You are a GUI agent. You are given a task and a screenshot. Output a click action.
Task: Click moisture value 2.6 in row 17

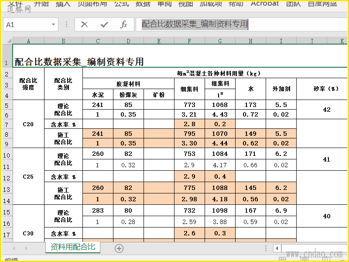pos(189,233)
